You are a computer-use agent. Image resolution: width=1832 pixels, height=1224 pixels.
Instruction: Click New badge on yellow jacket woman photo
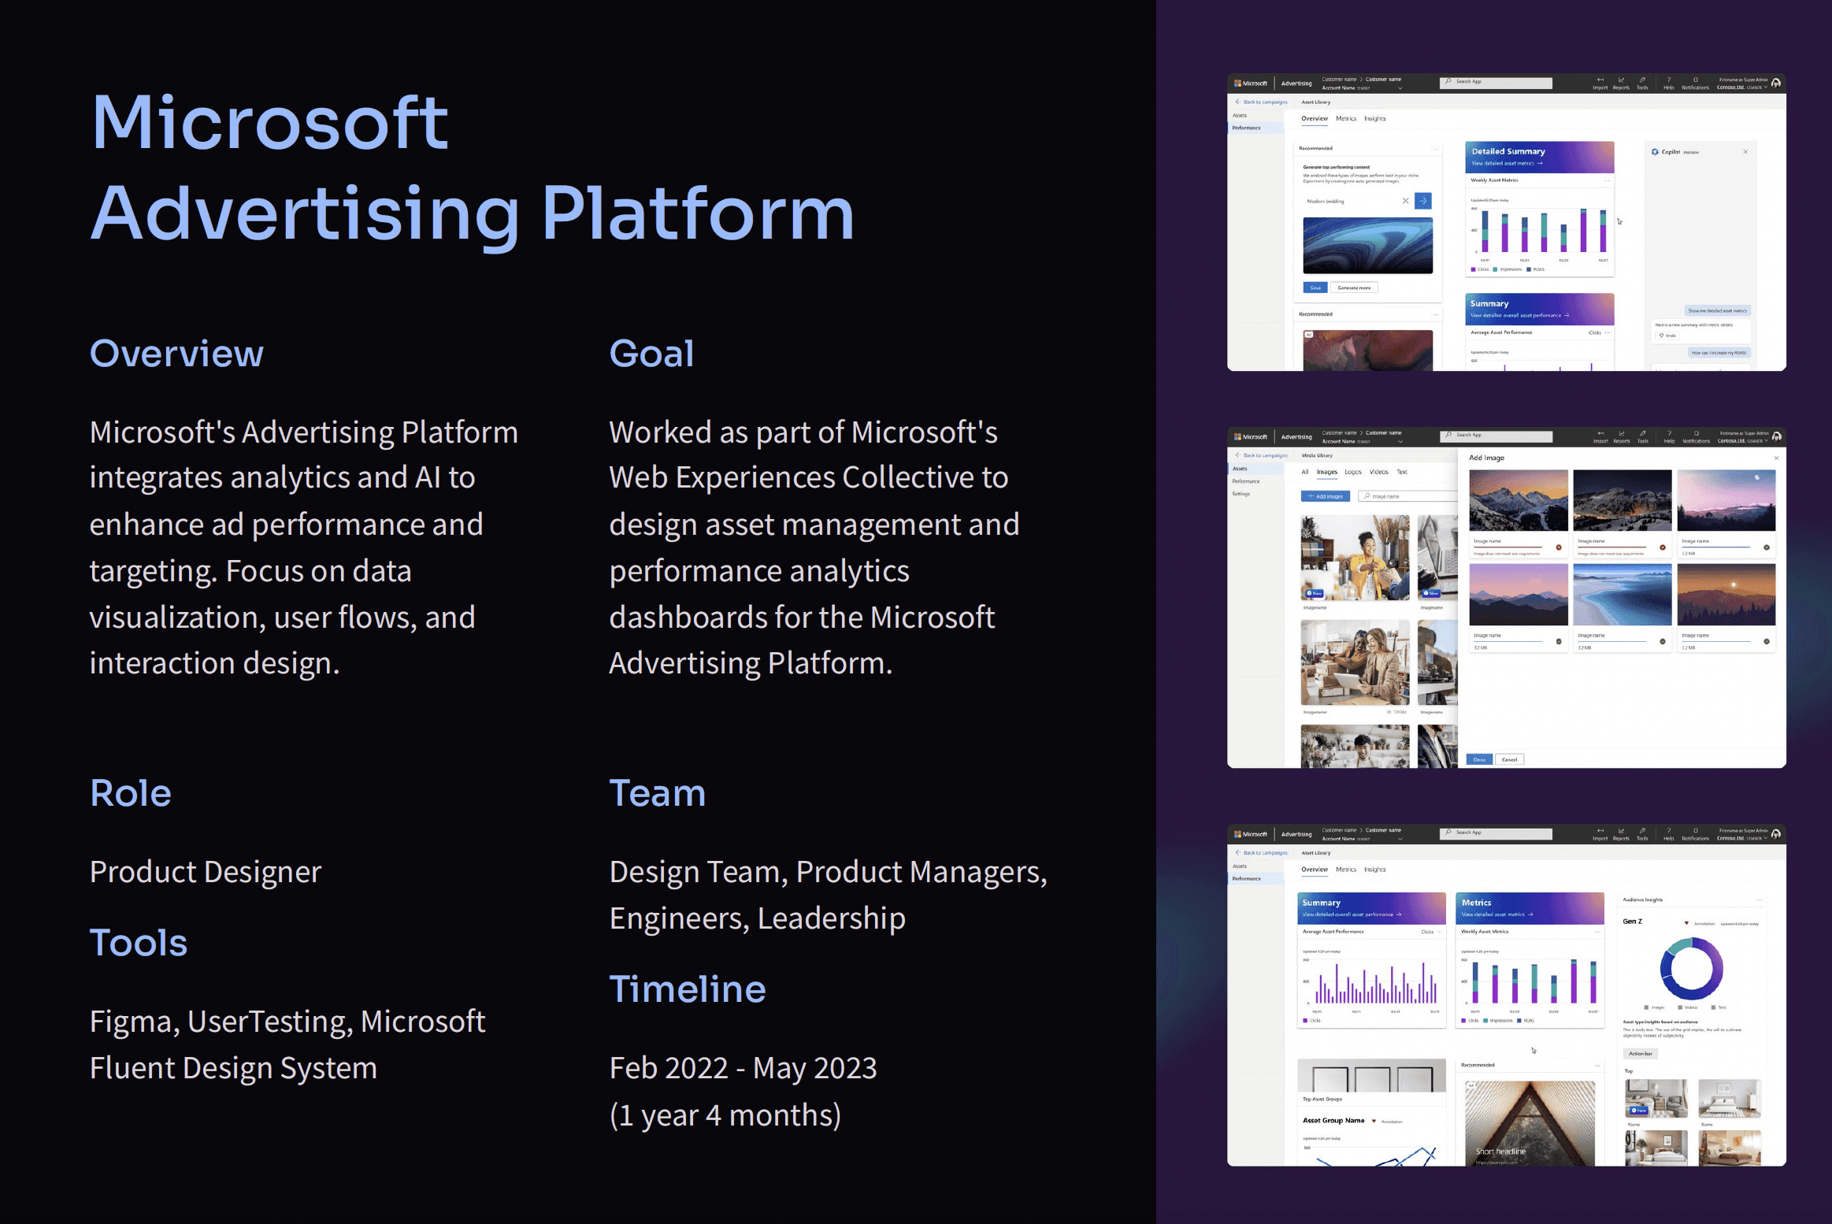1315,593
